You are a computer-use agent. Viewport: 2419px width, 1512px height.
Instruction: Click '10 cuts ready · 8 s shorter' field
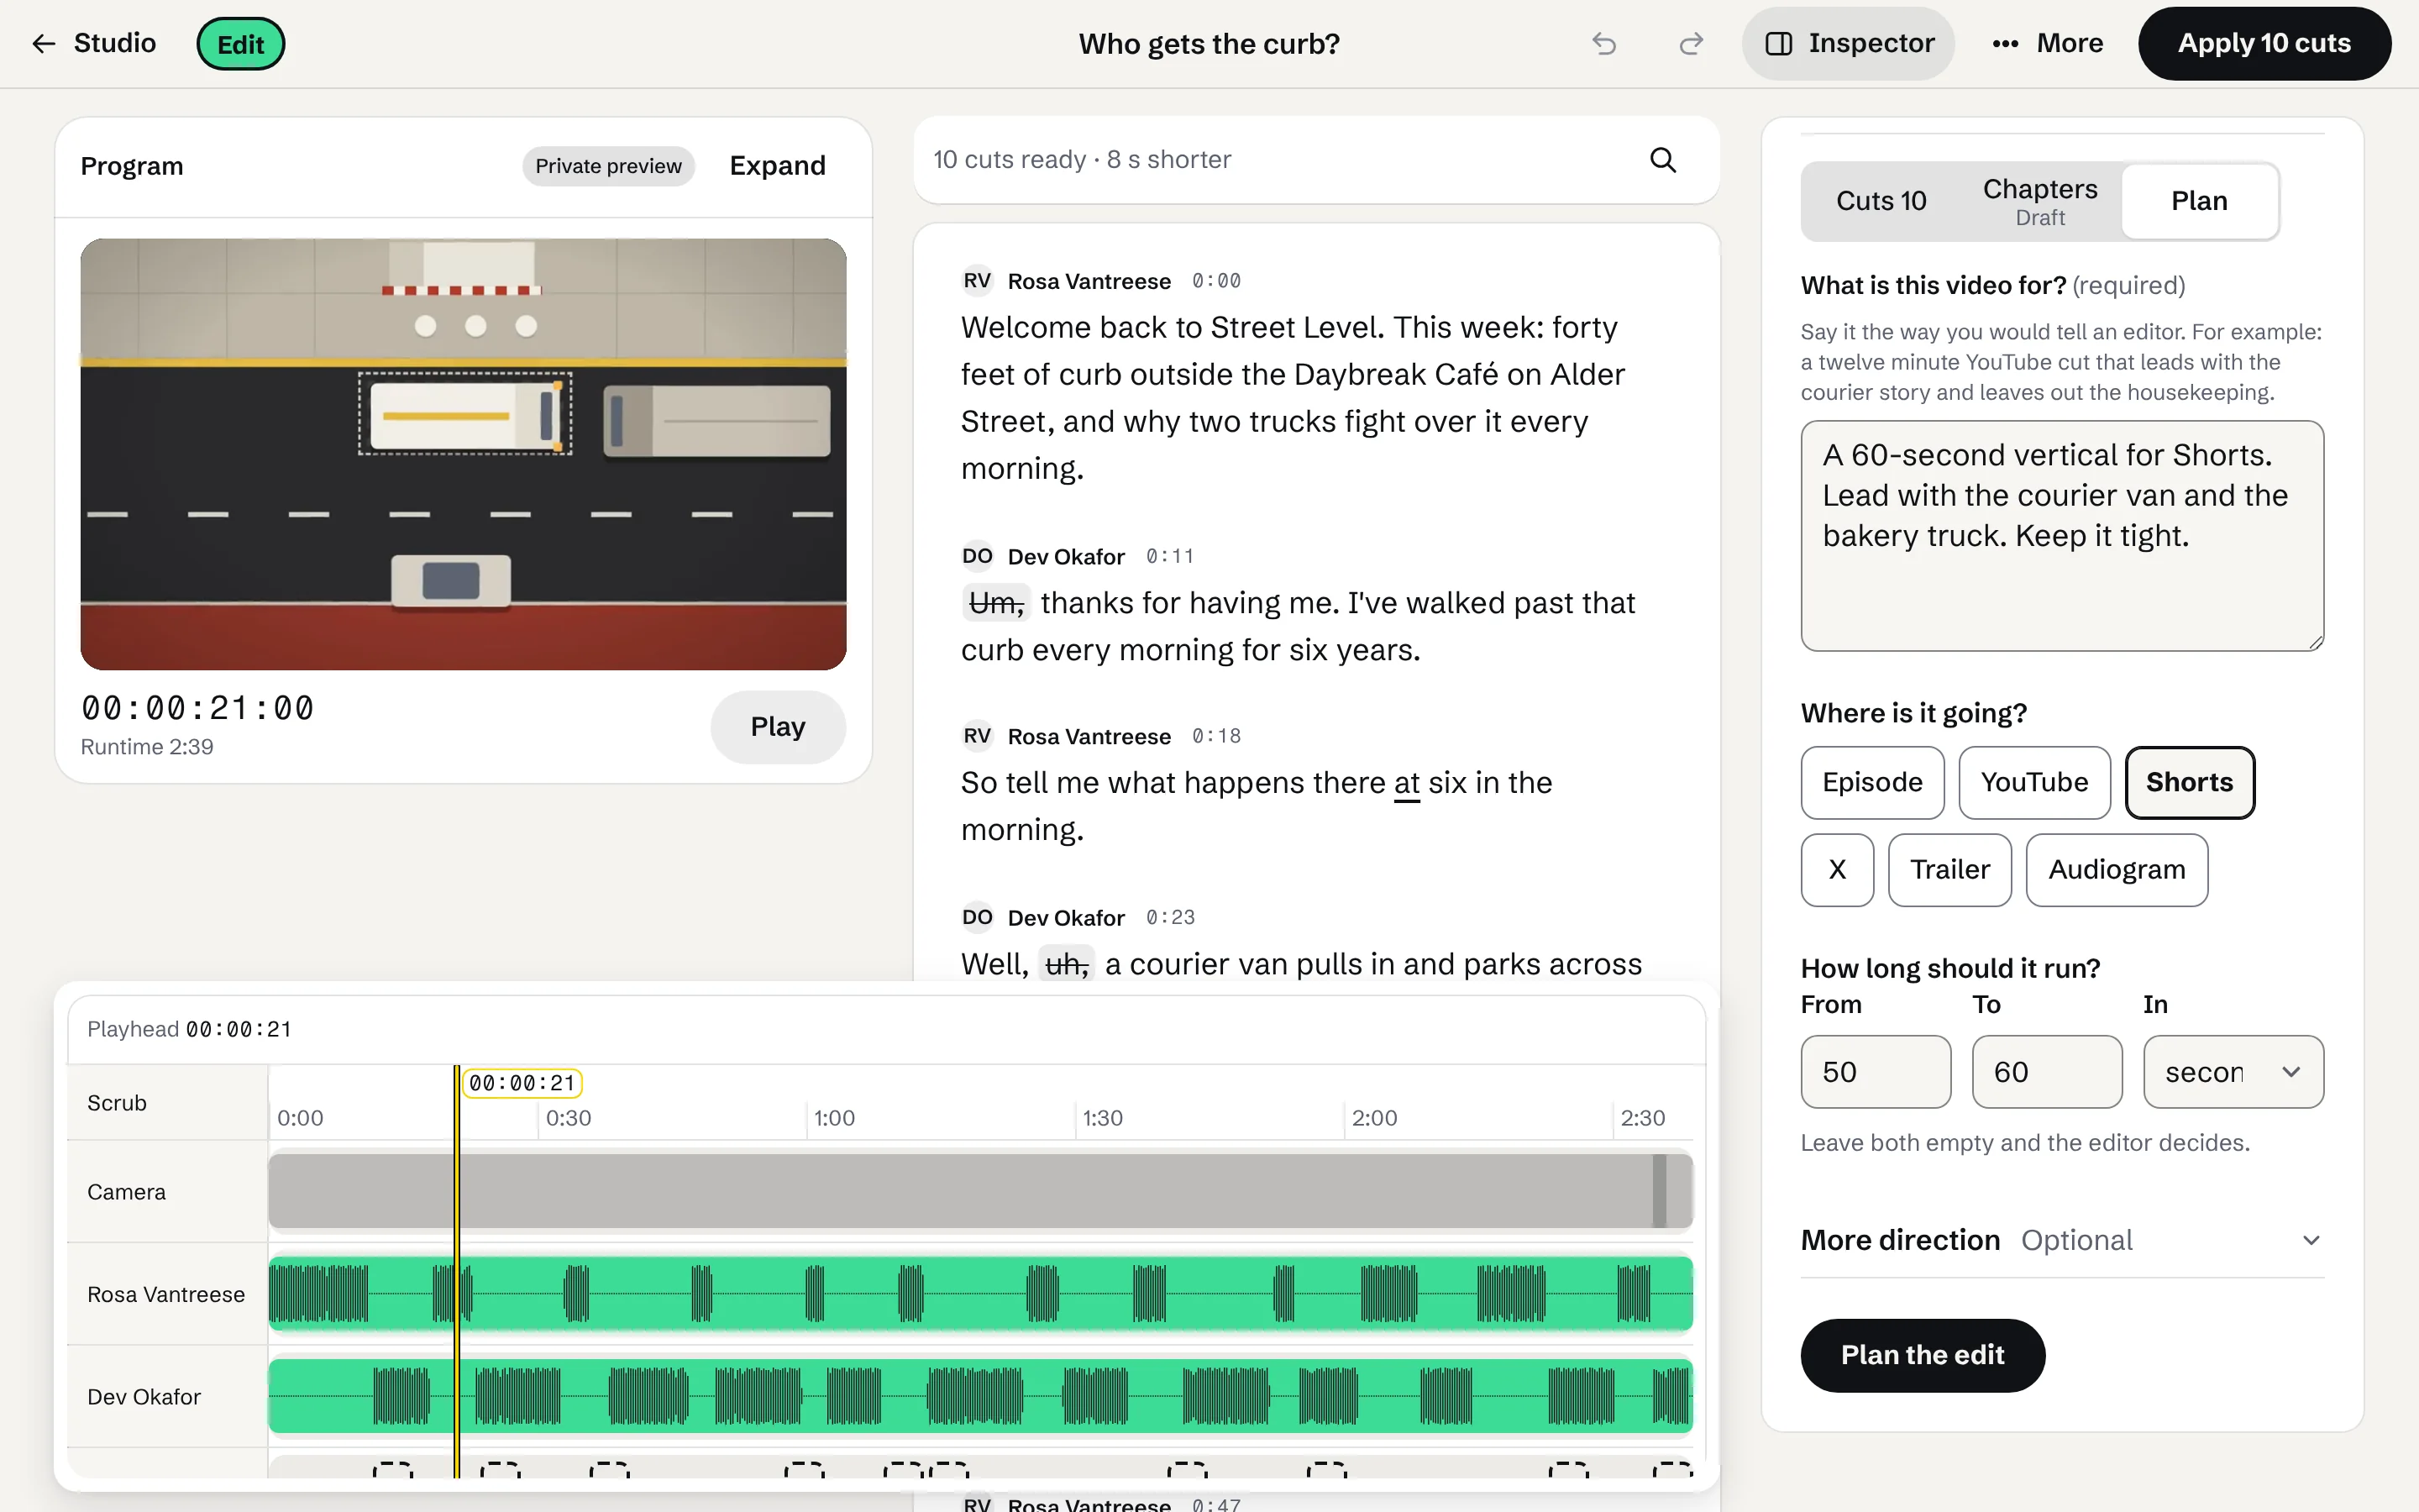(1082, 160)
